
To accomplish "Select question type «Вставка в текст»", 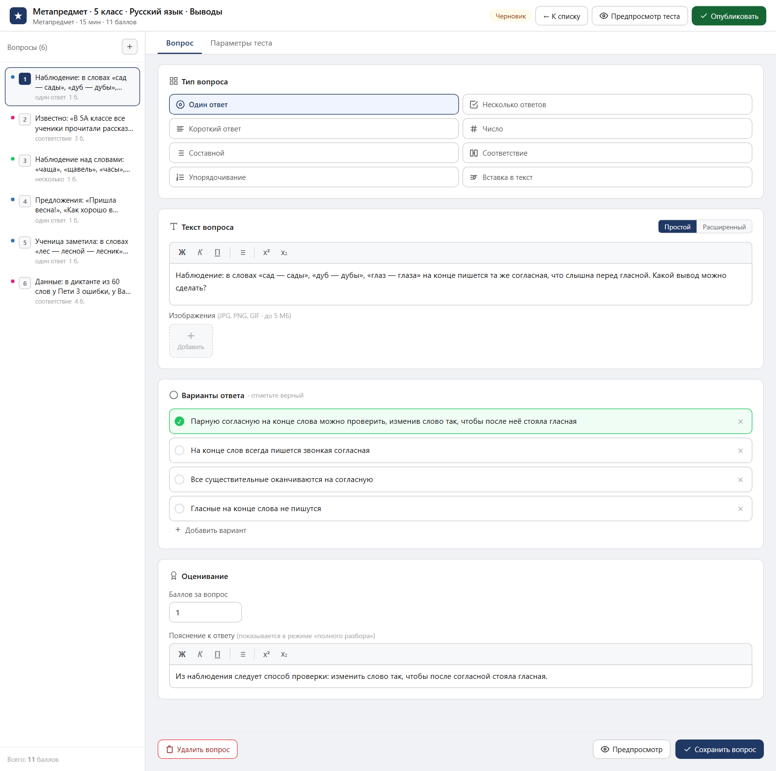I will (x=607, y=177).
